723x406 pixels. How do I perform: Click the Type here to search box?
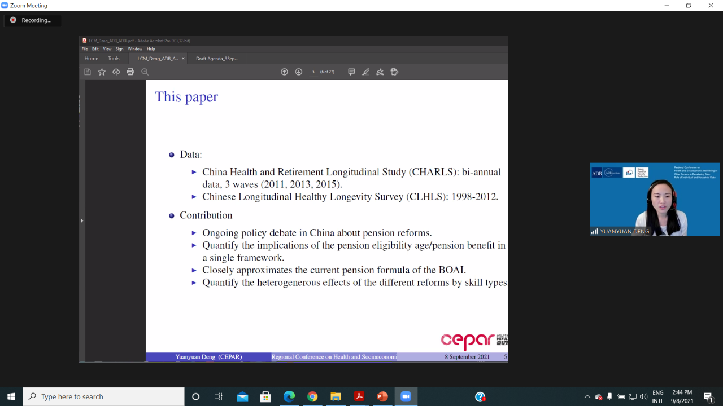tap(103, 396)
